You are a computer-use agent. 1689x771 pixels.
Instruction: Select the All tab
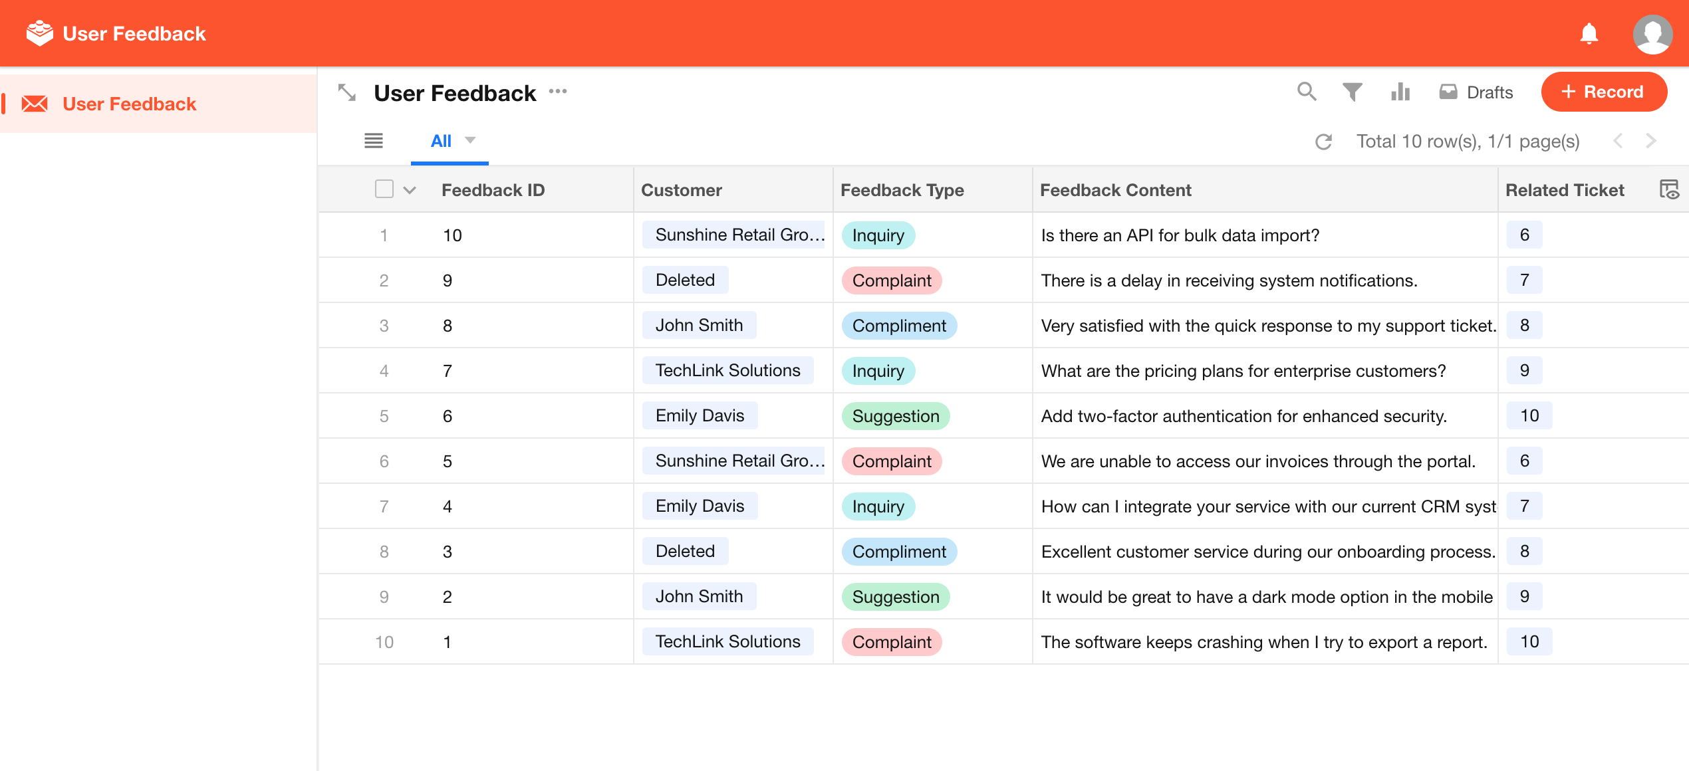tap(441, 141)
